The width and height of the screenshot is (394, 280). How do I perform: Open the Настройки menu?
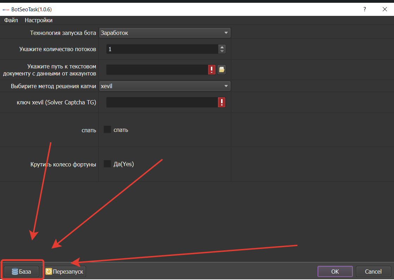[x=38, y=20]
